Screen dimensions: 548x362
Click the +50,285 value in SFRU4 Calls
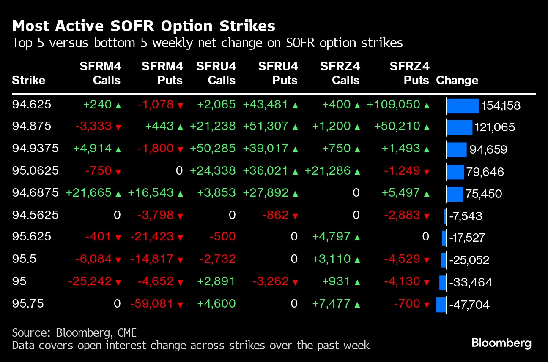213,149
